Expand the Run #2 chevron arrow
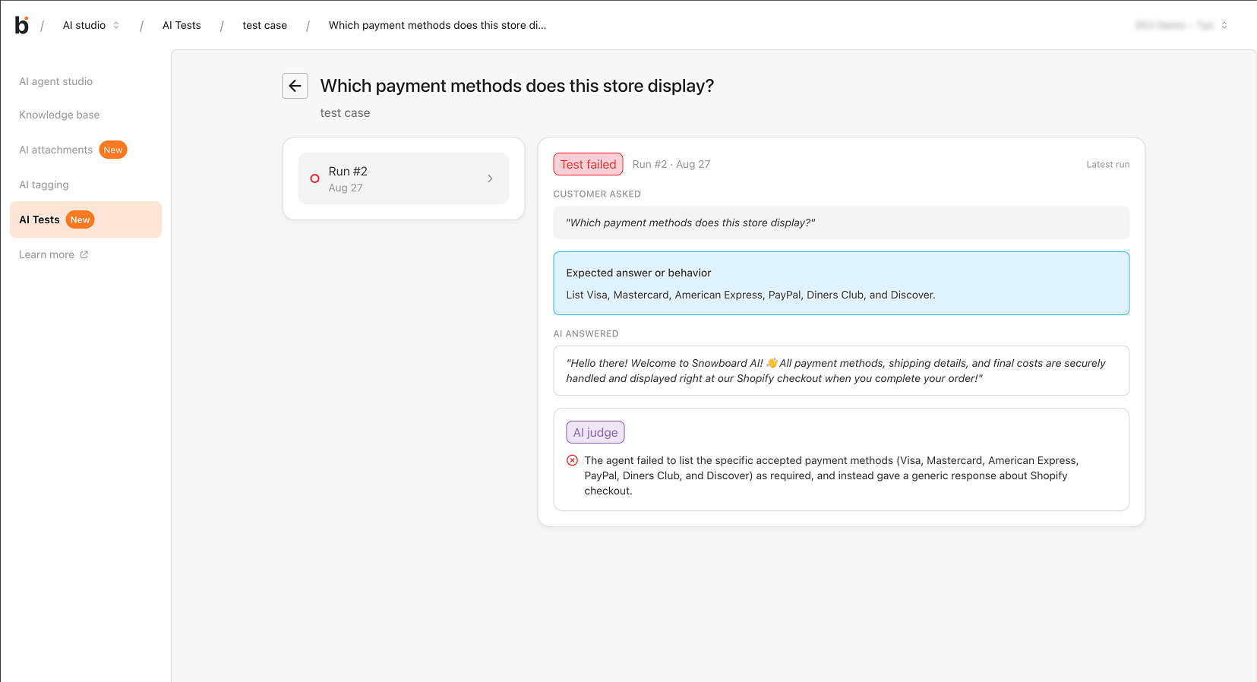The image size is (1257, 682). [x=490, y=178]
